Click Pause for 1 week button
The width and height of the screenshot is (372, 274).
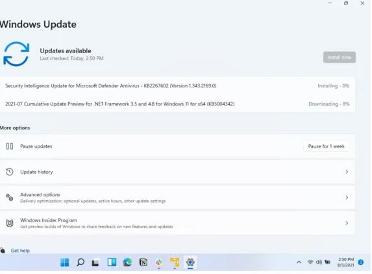(326, 146)
